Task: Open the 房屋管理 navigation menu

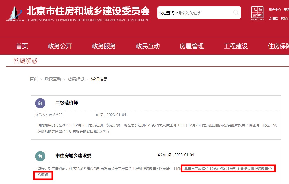Action: click(x=191, y=46)
